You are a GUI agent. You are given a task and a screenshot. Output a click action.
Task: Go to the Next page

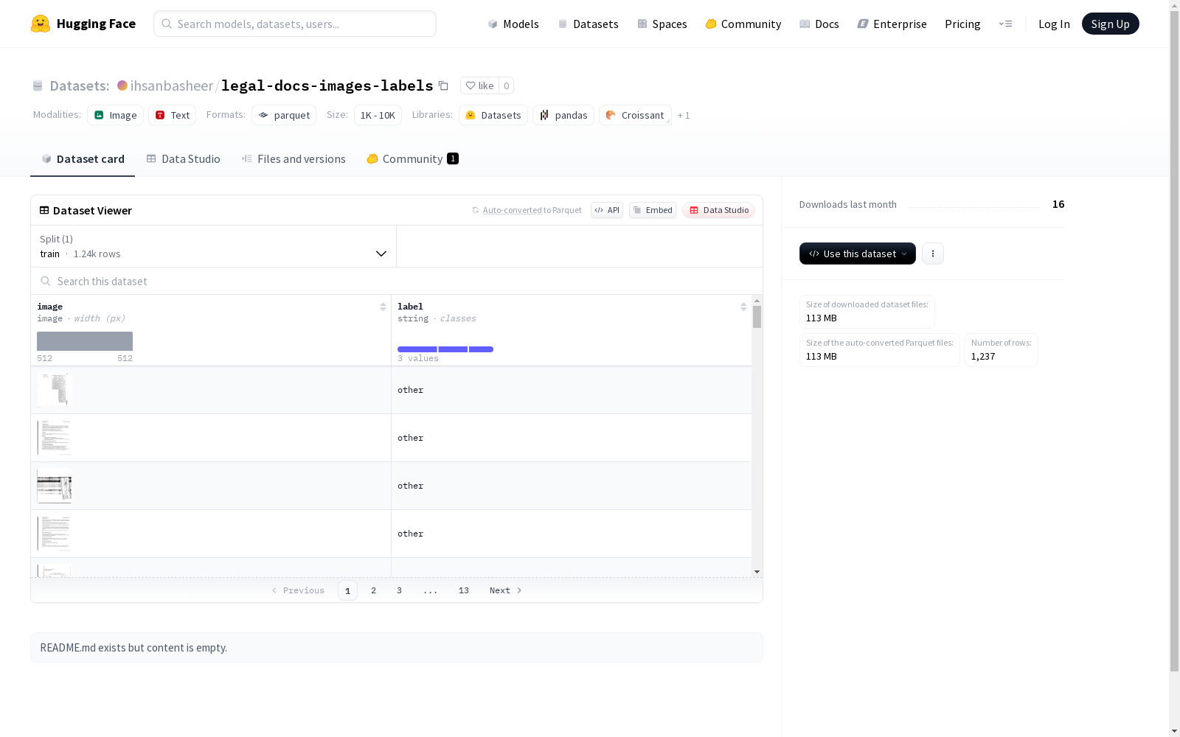[x=506, y=590]
